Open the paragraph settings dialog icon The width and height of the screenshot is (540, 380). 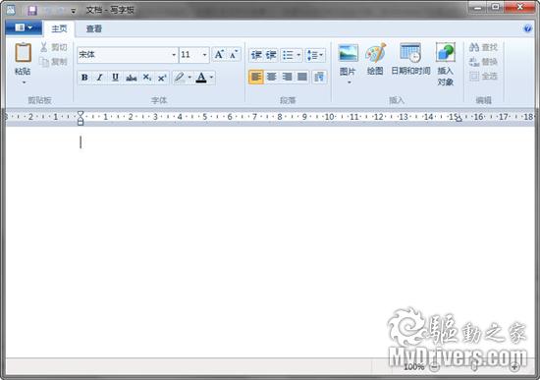(319, 77)
